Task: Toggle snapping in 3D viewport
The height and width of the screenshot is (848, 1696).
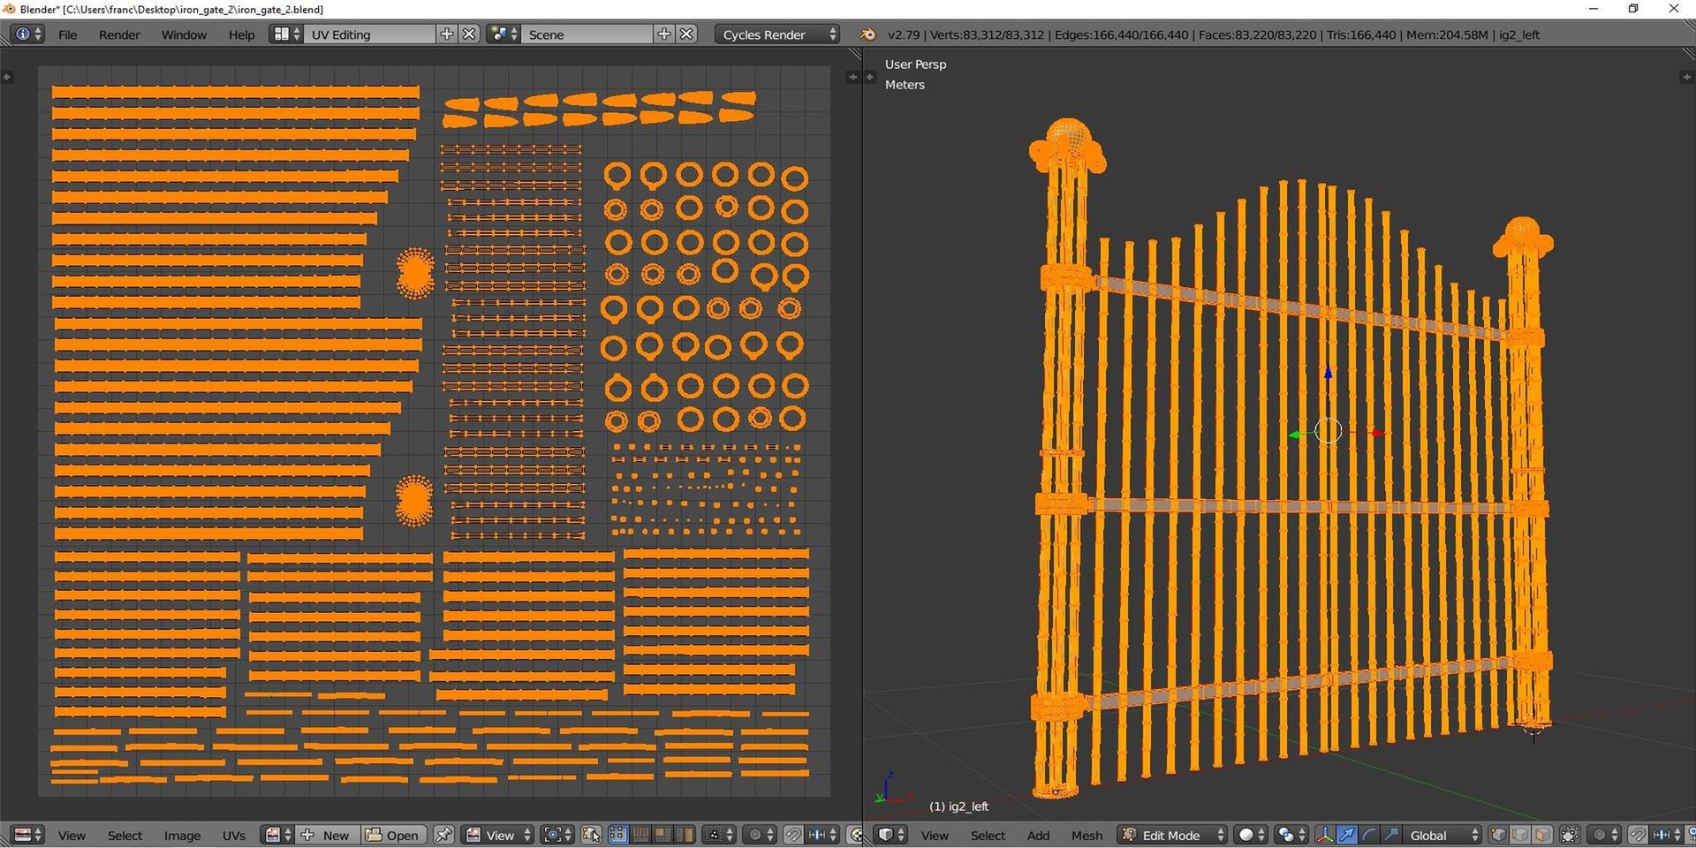Action: click(x=1638, y=835)
